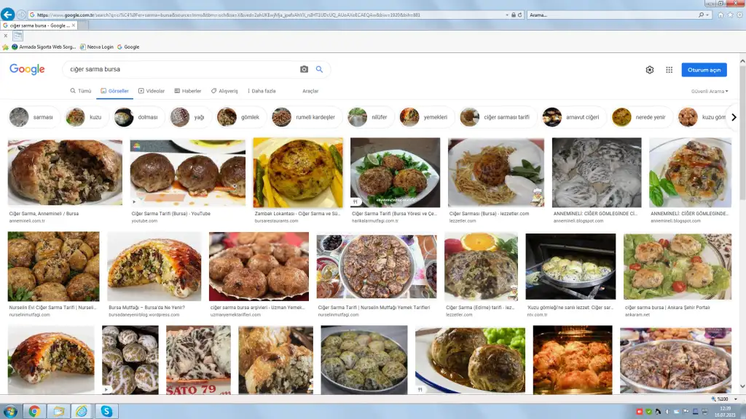Click the magnifying glass search icon
This screenshot has width=746, height=419.
(x=319, y=69)
